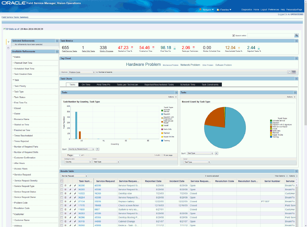
Task: Toggle the Search within checkbox
Action: click(233, 36)
